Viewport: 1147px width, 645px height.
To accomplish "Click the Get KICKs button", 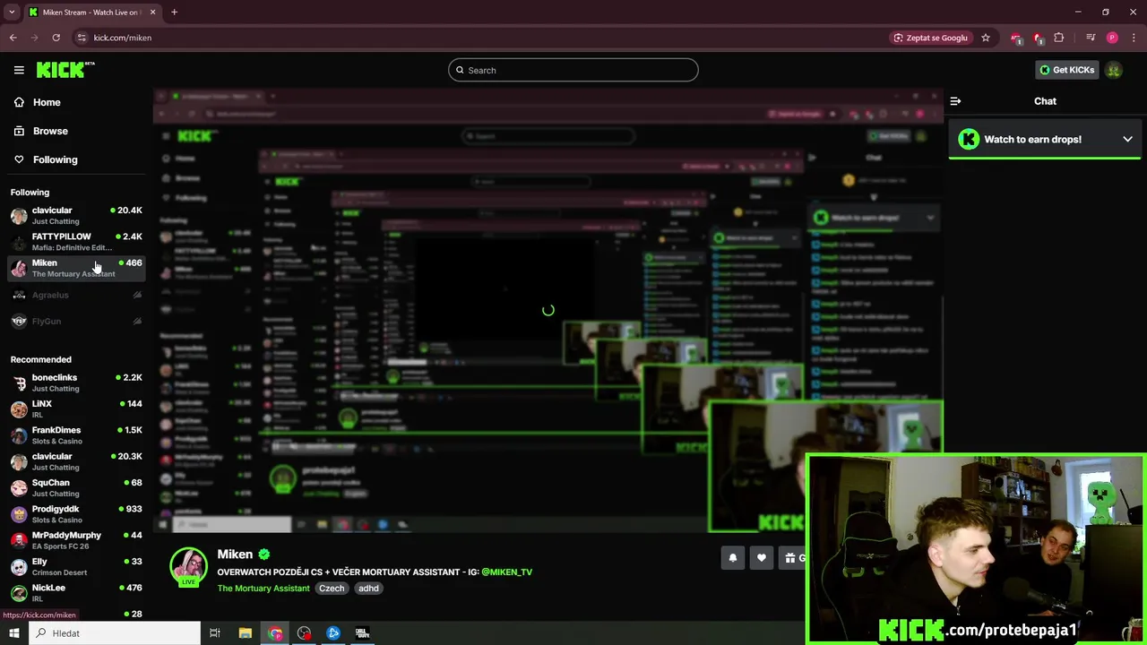I will [1066, 70].
